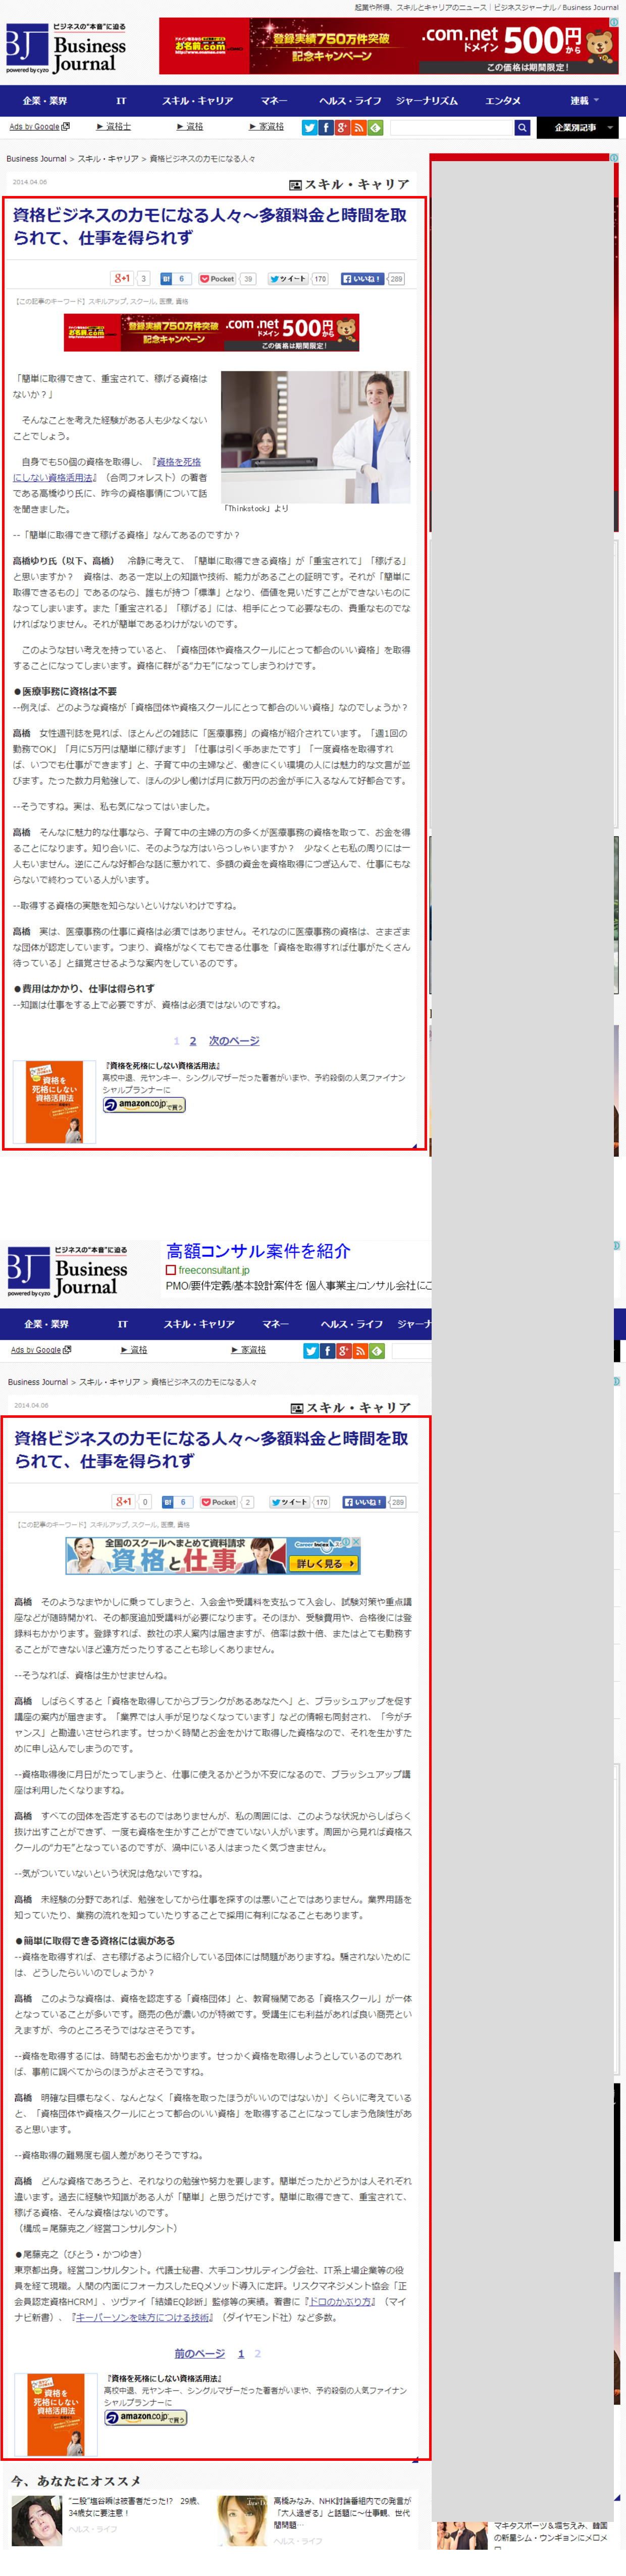Click the doctor and receptionist photo

coord(315,437)
